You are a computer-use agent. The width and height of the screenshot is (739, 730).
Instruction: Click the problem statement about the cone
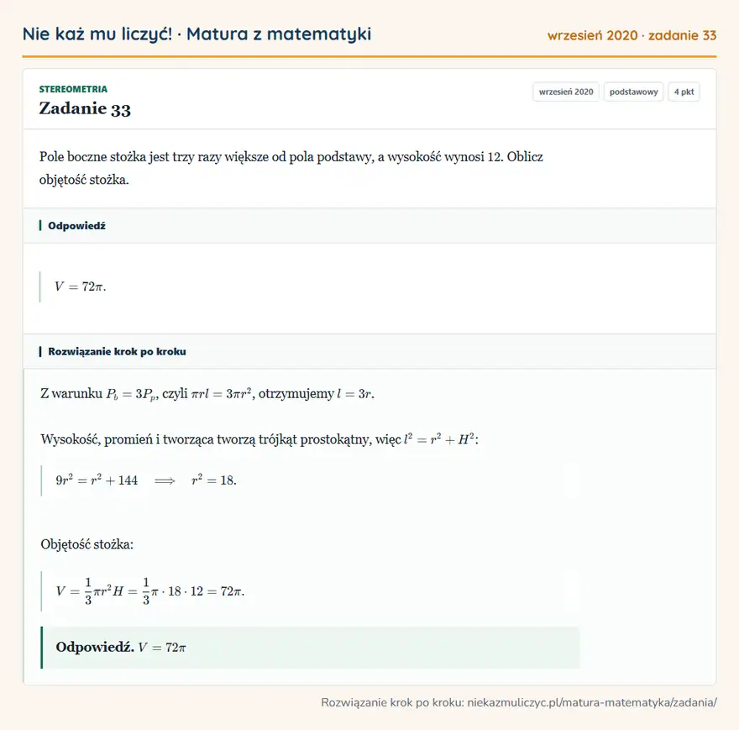(x=291, y=168)
